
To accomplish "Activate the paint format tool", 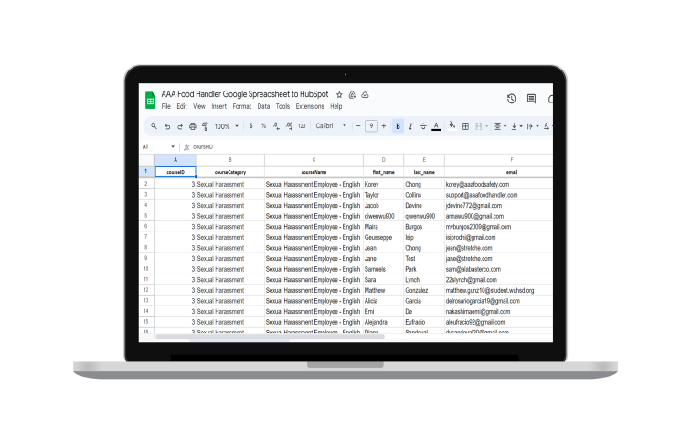I will [x=205, y=126].
